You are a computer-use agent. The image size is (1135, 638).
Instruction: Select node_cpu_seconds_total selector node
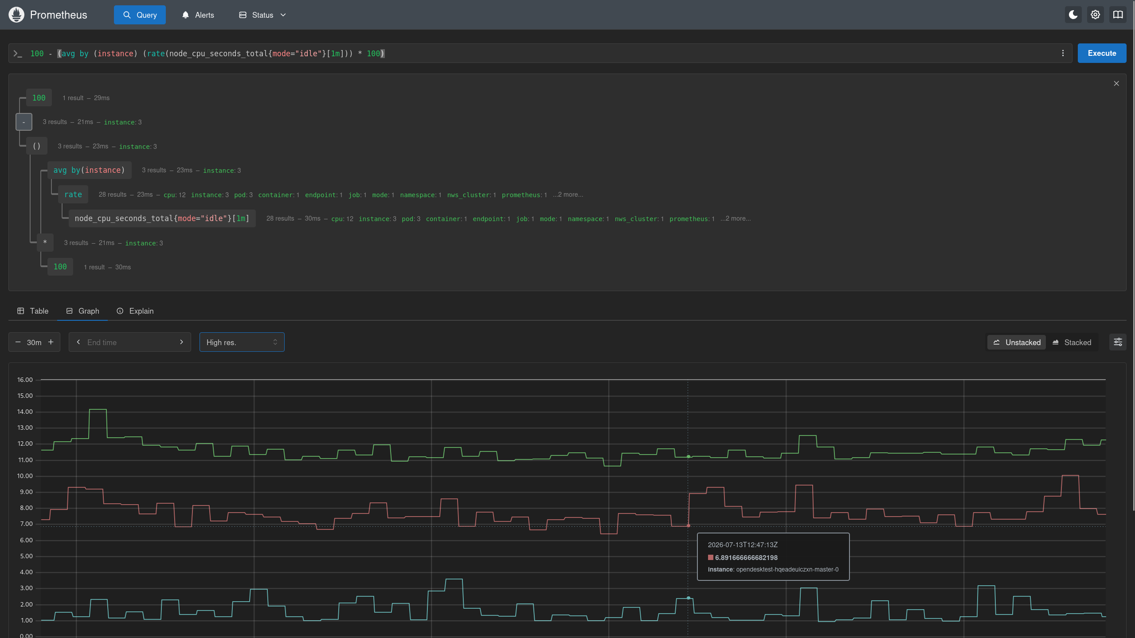[x=162, y=218]
